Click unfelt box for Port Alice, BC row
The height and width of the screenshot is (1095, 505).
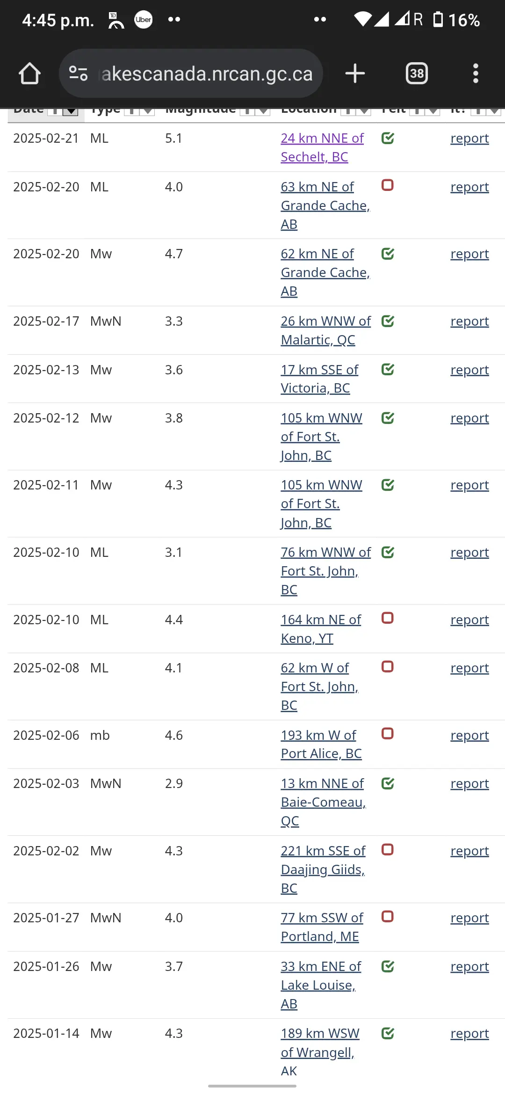pyautogui.click(x=388, y=734)
